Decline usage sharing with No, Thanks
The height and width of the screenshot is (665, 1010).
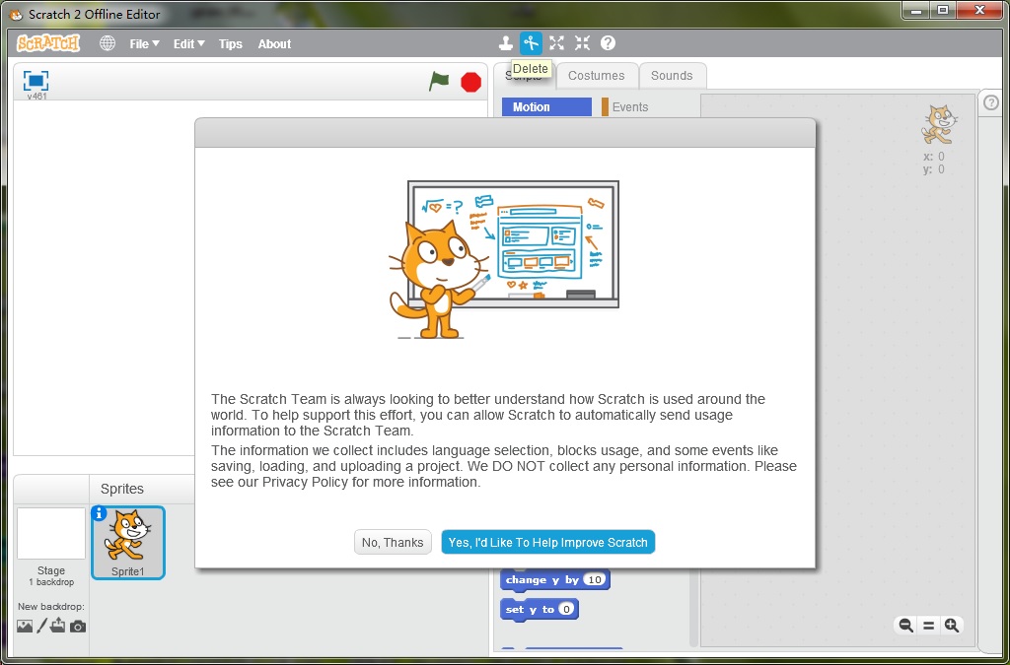click(x=393, y=542)
